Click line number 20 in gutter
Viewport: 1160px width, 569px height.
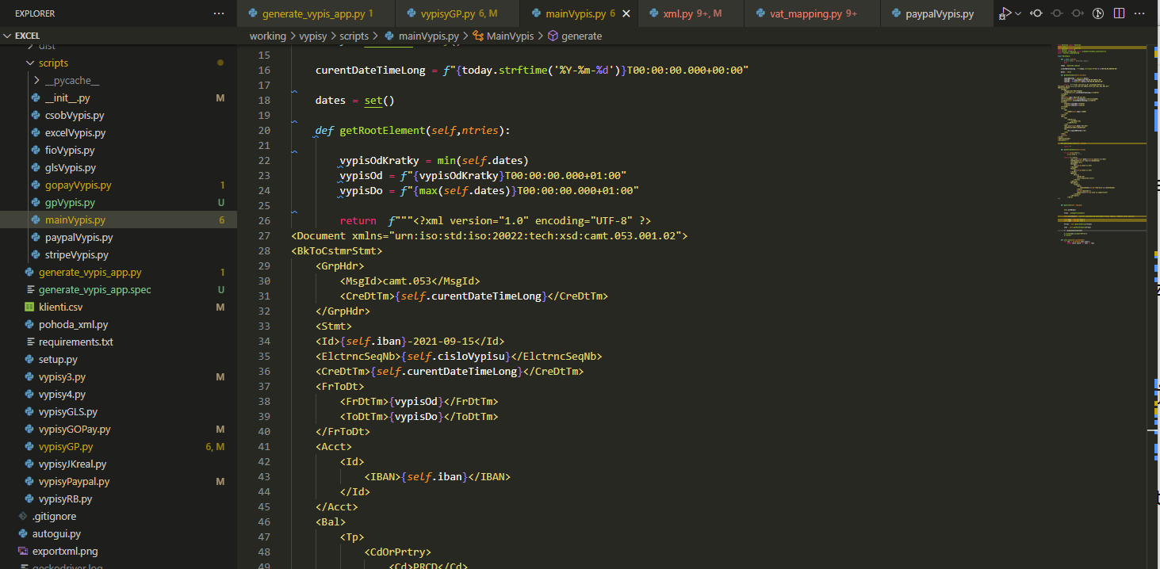pos(264,130)
